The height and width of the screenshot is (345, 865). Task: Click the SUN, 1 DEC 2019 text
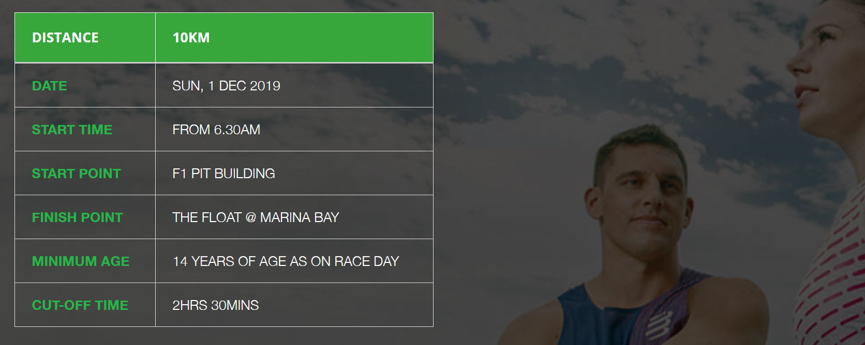pos(226,86)
